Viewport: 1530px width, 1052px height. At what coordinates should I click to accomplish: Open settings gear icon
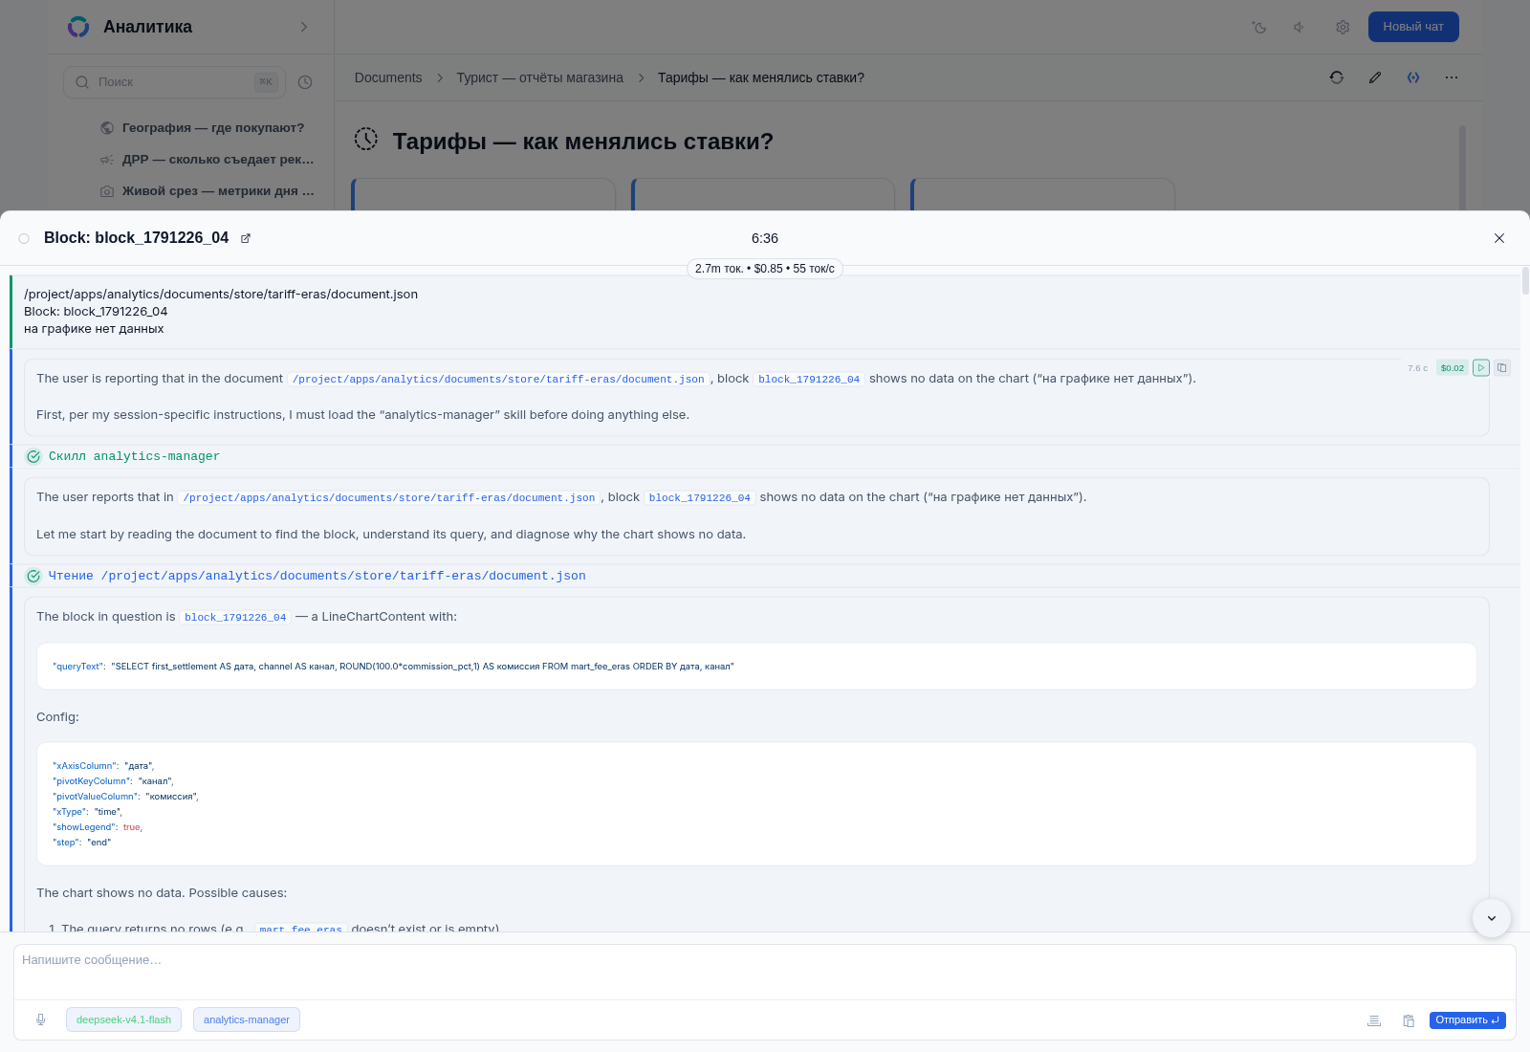1343,27
